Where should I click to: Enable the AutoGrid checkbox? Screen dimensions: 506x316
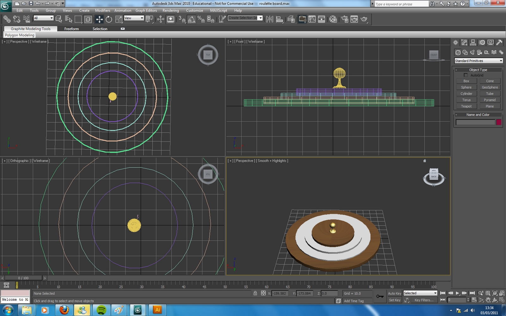(x=466, y=75)
